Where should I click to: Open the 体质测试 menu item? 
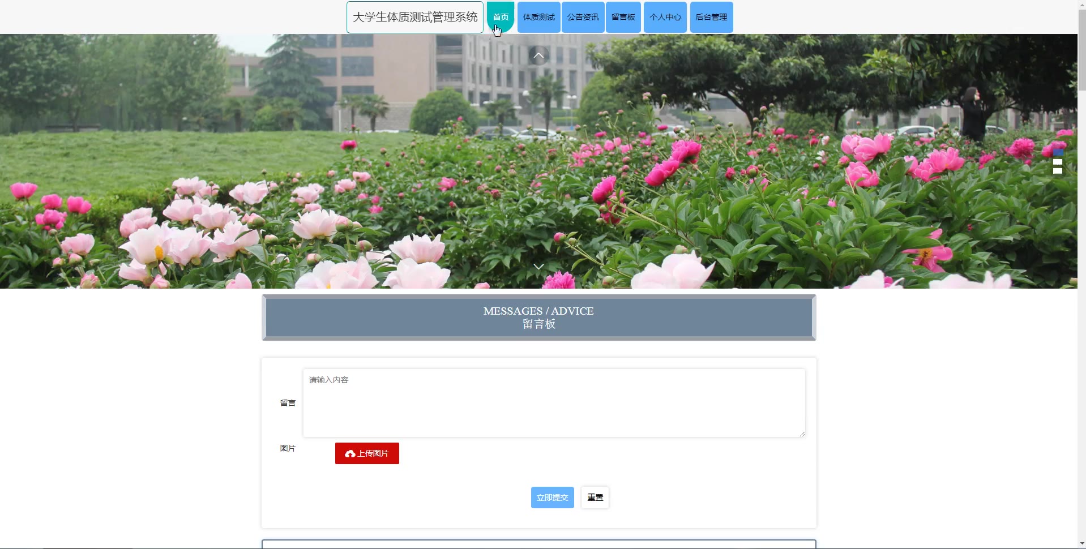(x=538, y=17)
